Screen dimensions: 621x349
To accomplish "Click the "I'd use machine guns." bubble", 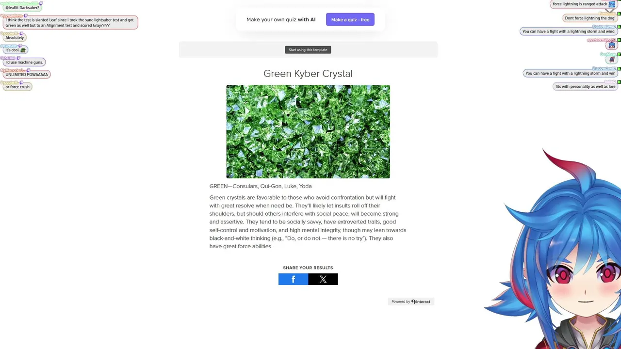I will pyautogui.click(x=24, y=62).
